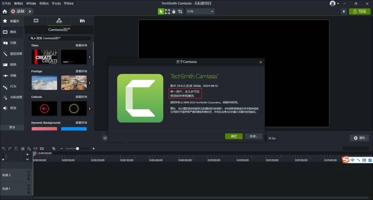The width and height of the screenshot is (373, 200).
Task: Toggle visibility eye for 轨道 1
Action: coord(28,185)
